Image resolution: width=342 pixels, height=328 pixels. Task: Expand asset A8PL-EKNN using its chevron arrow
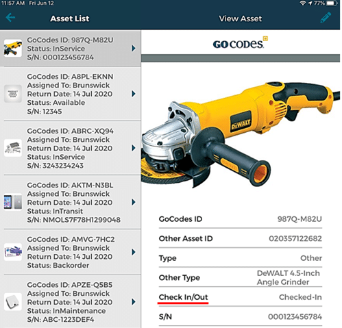[x=134, y=94]
